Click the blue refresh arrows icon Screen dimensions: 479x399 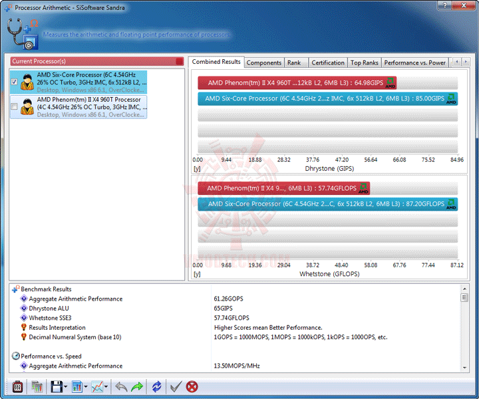[x=156, y=387]
